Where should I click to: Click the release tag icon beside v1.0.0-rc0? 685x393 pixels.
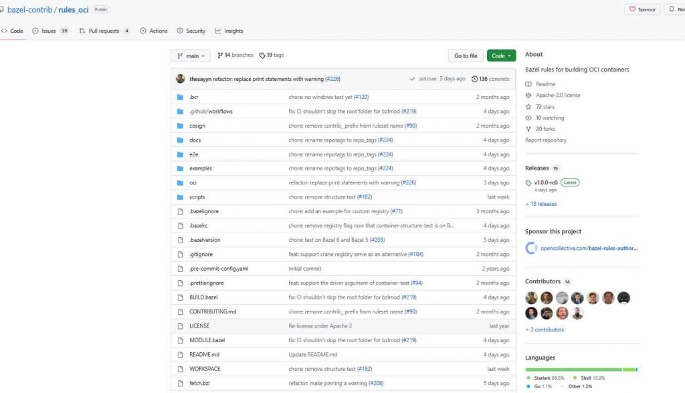coord(528,183)
